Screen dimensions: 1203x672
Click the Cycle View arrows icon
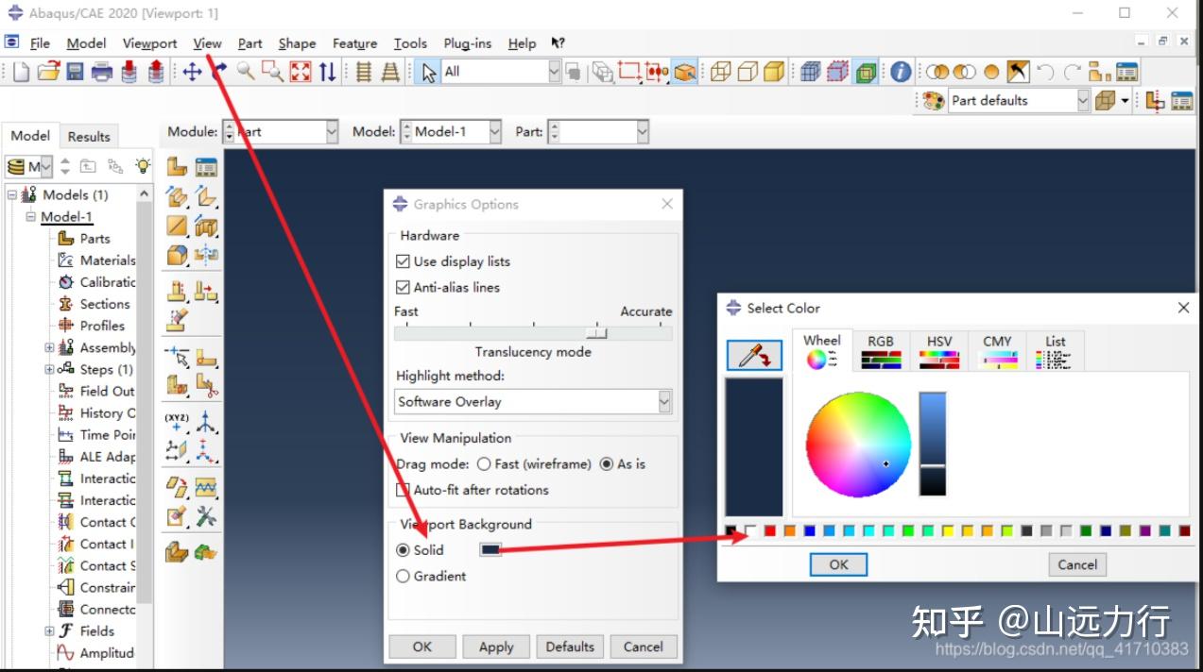[327, 72]
